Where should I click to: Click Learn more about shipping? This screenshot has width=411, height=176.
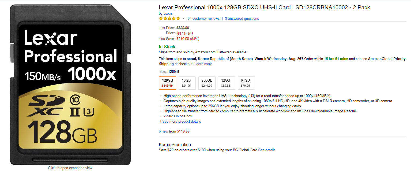[x=203, y=64]
